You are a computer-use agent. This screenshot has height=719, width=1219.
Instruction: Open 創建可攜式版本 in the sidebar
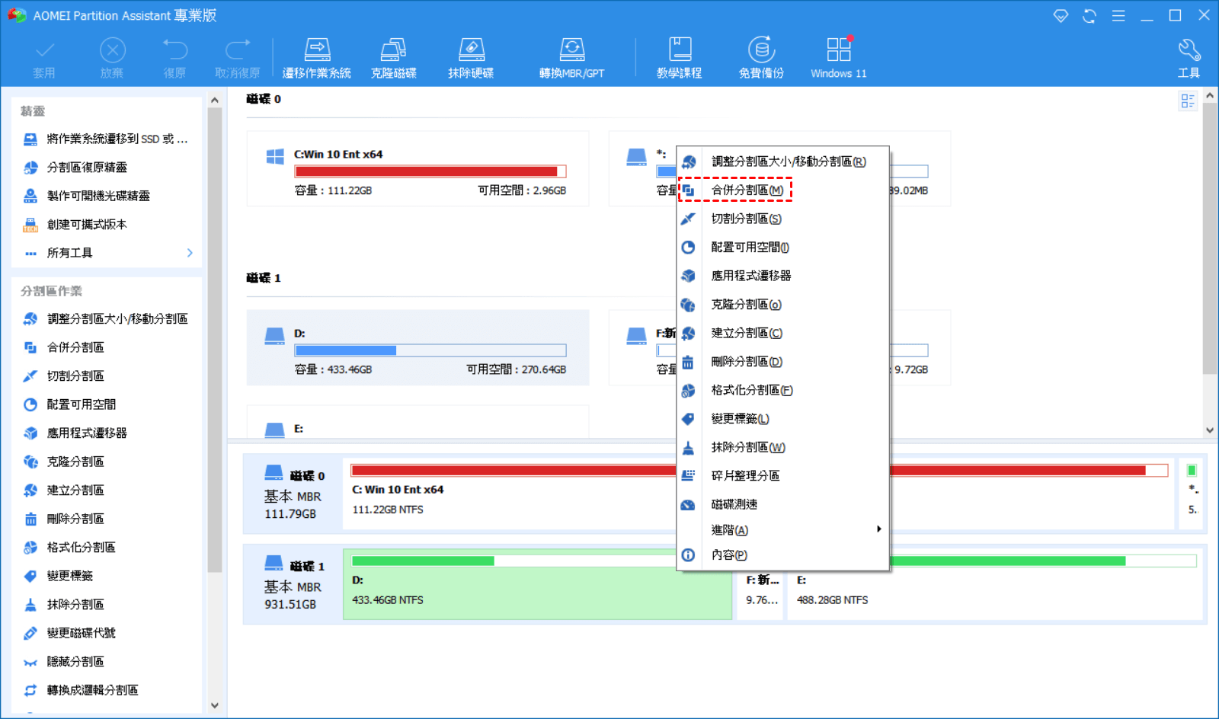click(x=75, y=225)
